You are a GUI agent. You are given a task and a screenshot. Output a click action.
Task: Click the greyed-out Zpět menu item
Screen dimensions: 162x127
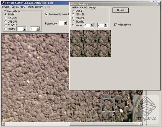tap(47, 7)
